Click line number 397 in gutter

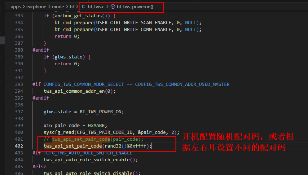(x=19, y=112)
